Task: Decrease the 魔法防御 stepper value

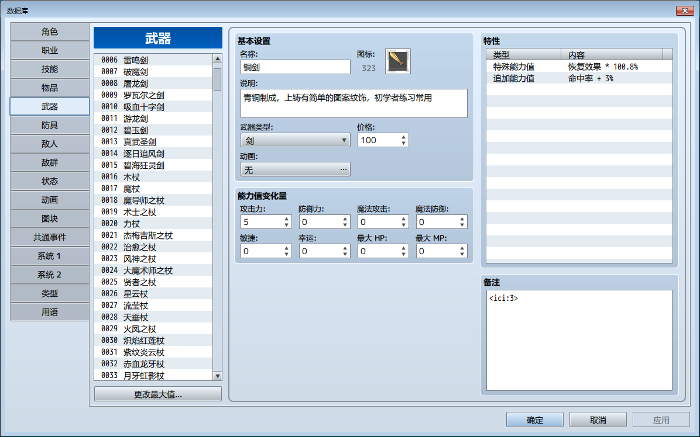Action: pyautogui.click(x=462, y=225)
